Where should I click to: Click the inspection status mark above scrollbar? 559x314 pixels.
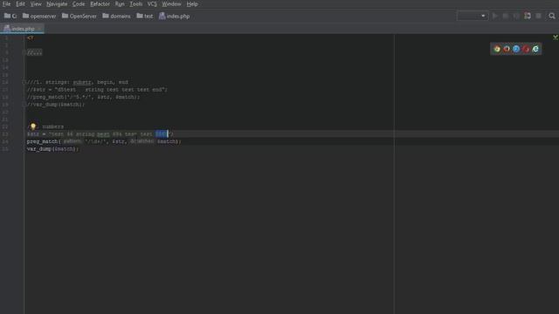[556, 37]
